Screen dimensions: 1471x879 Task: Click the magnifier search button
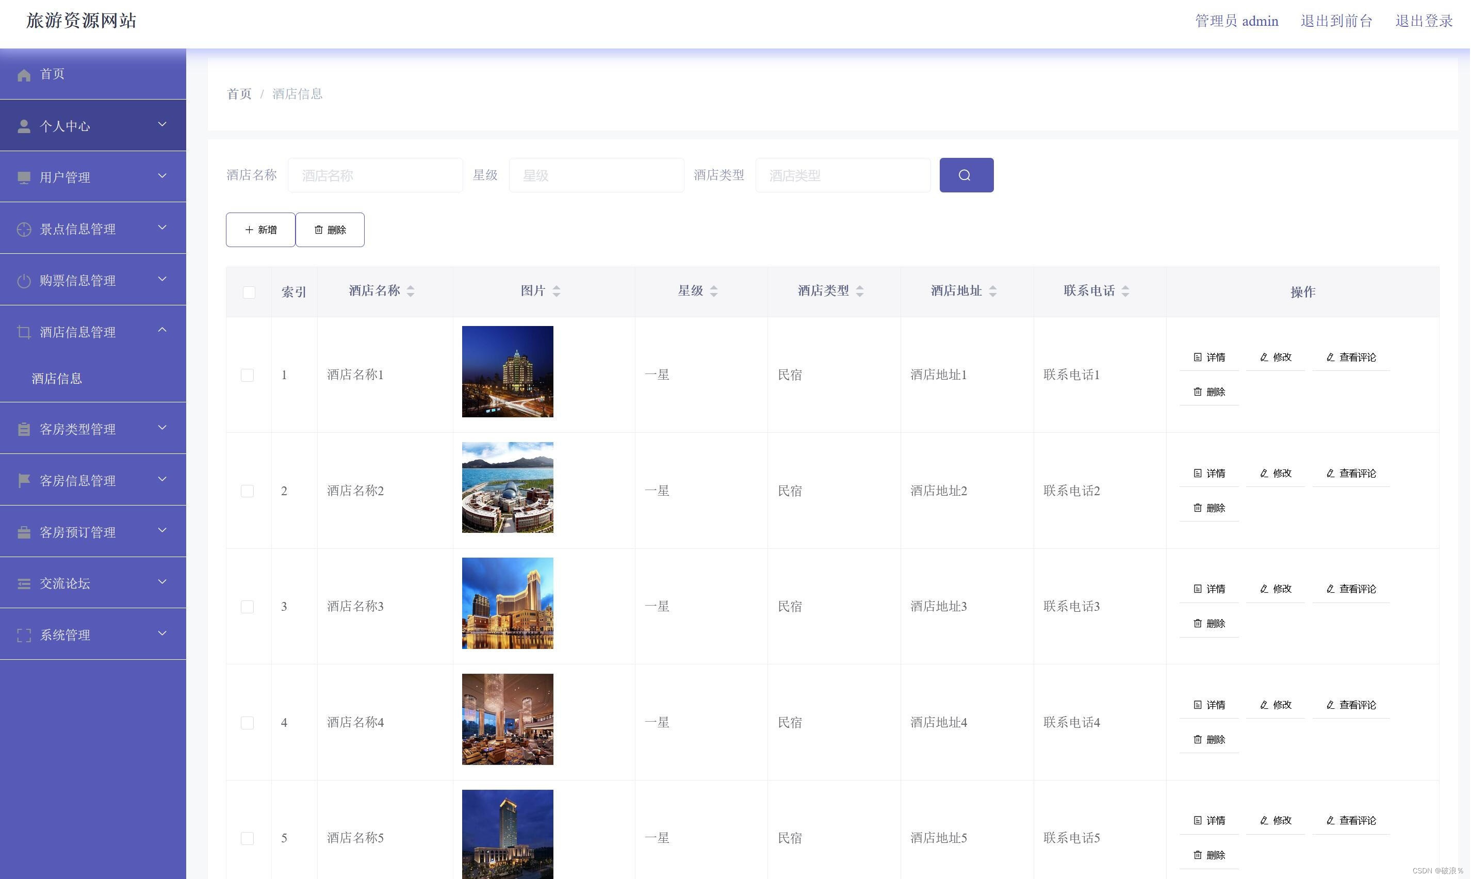(x=966, y=175)
